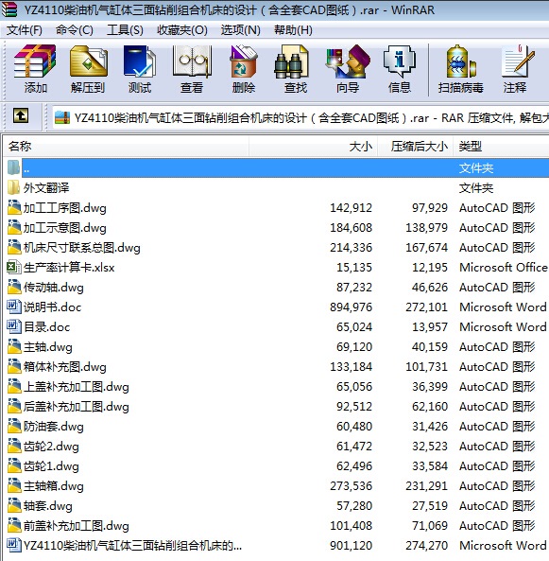The image size is (549, 561).
Task: Click the Extract To (解压到) icon
Action: [x=88, y=61]
